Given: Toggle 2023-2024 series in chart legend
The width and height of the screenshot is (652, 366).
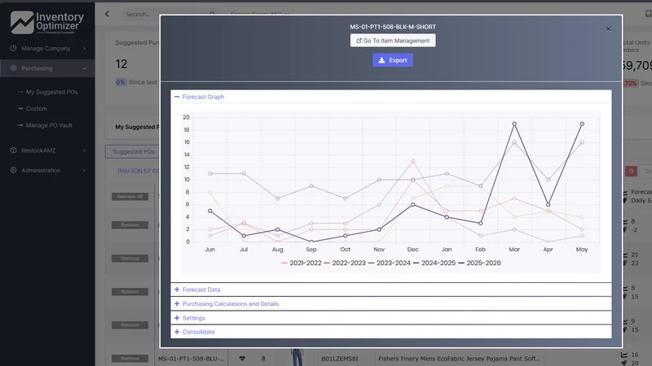Looking at the screenshot, I should pyautogui.click(x=390, y=263).
